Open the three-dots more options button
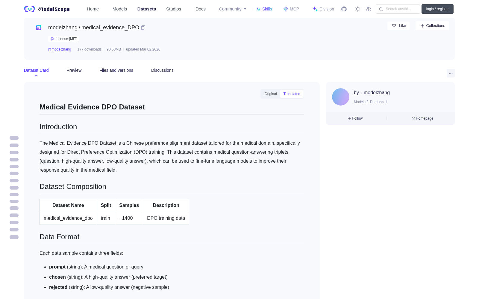This screenshot has height=299, width=479. coord(451,73)
